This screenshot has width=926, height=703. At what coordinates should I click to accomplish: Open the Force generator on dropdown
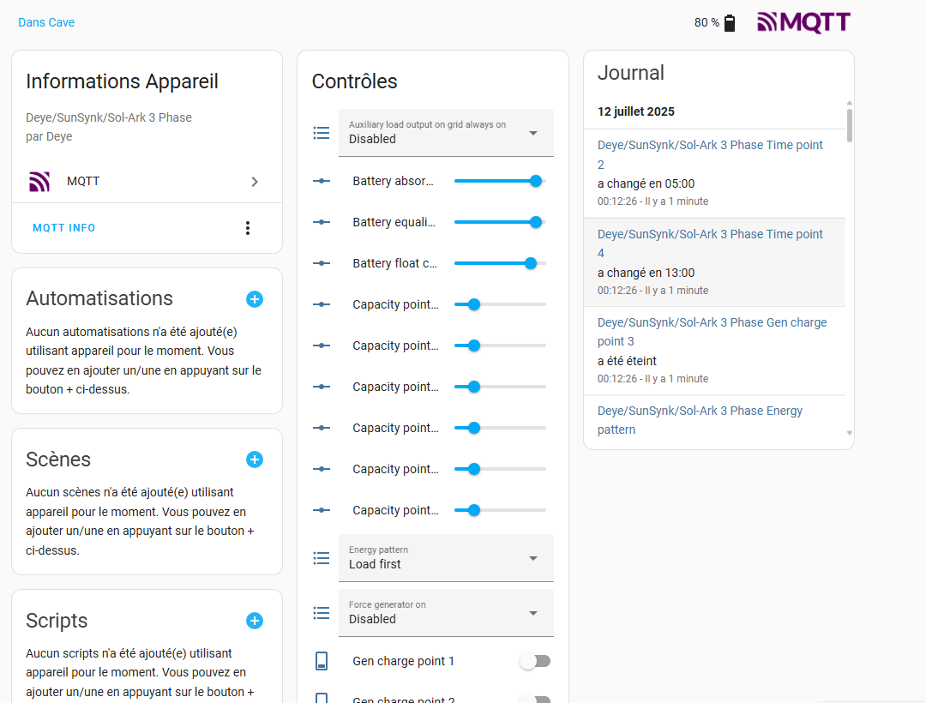[x=446, y=613]
